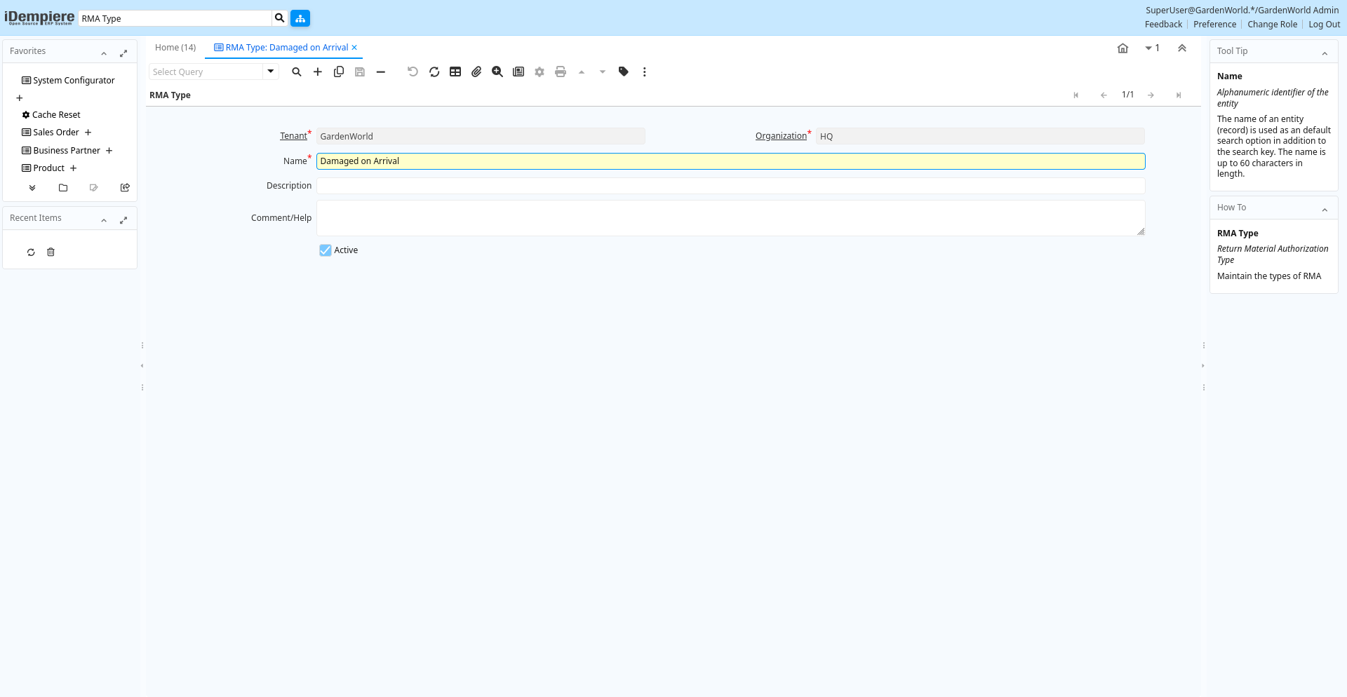Click the Refresh toolbar icon
Screen dimensions: 1347x697
[x=434, y=72]
